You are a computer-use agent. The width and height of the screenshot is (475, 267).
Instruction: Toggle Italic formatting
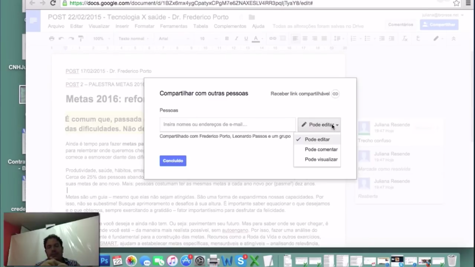(x=236, y=38)
